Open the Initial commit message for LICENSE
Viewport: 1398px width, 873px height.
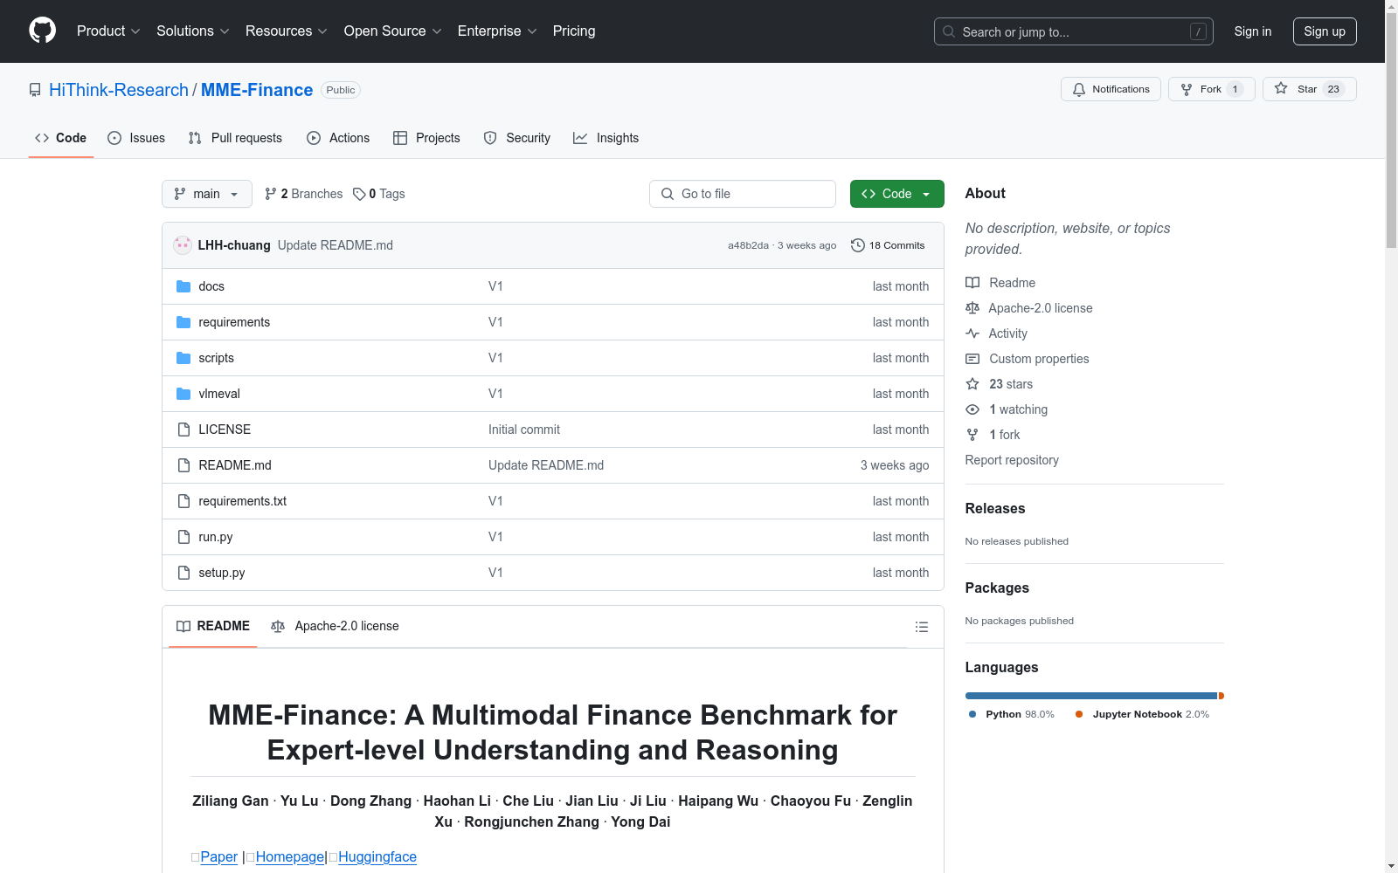[x=524, y=430]
